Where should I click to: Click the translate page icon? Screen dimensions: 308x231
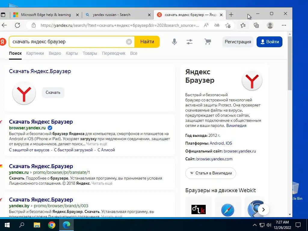point(217,25)
